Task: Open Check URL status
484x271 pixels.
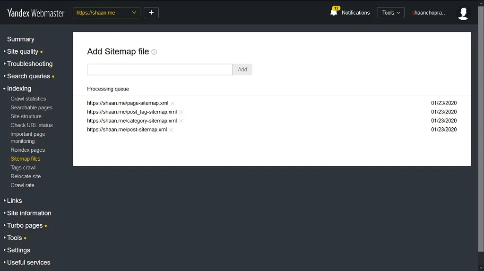Action: tap(32, 125)
